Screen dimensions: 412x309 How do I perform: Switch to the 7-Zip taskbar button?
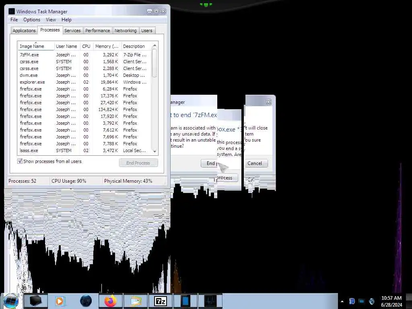[161, 301]
